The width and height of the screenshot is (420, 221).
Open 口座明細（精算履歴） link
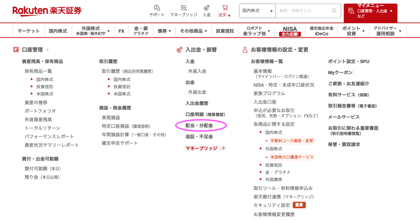coord(205,114)
